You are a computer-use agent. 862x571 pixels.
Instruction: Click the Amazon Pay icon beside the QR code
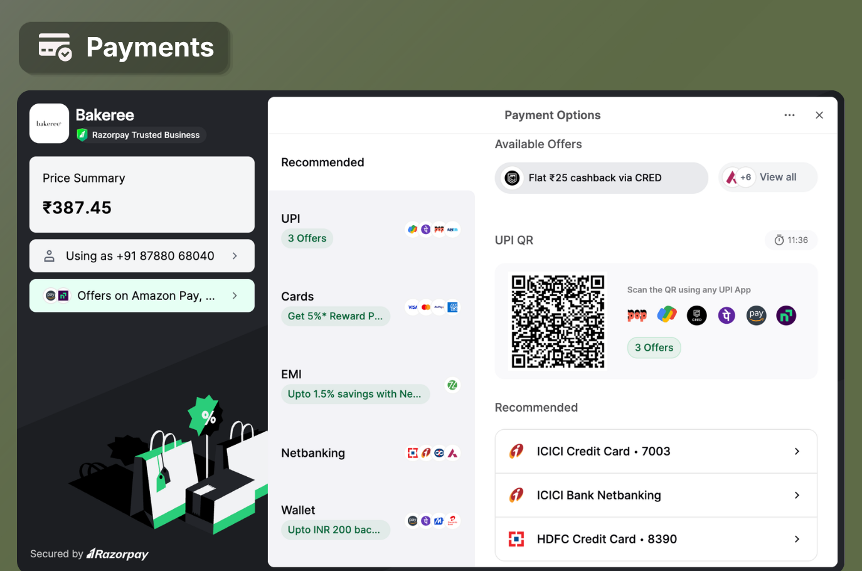[757, 315]
